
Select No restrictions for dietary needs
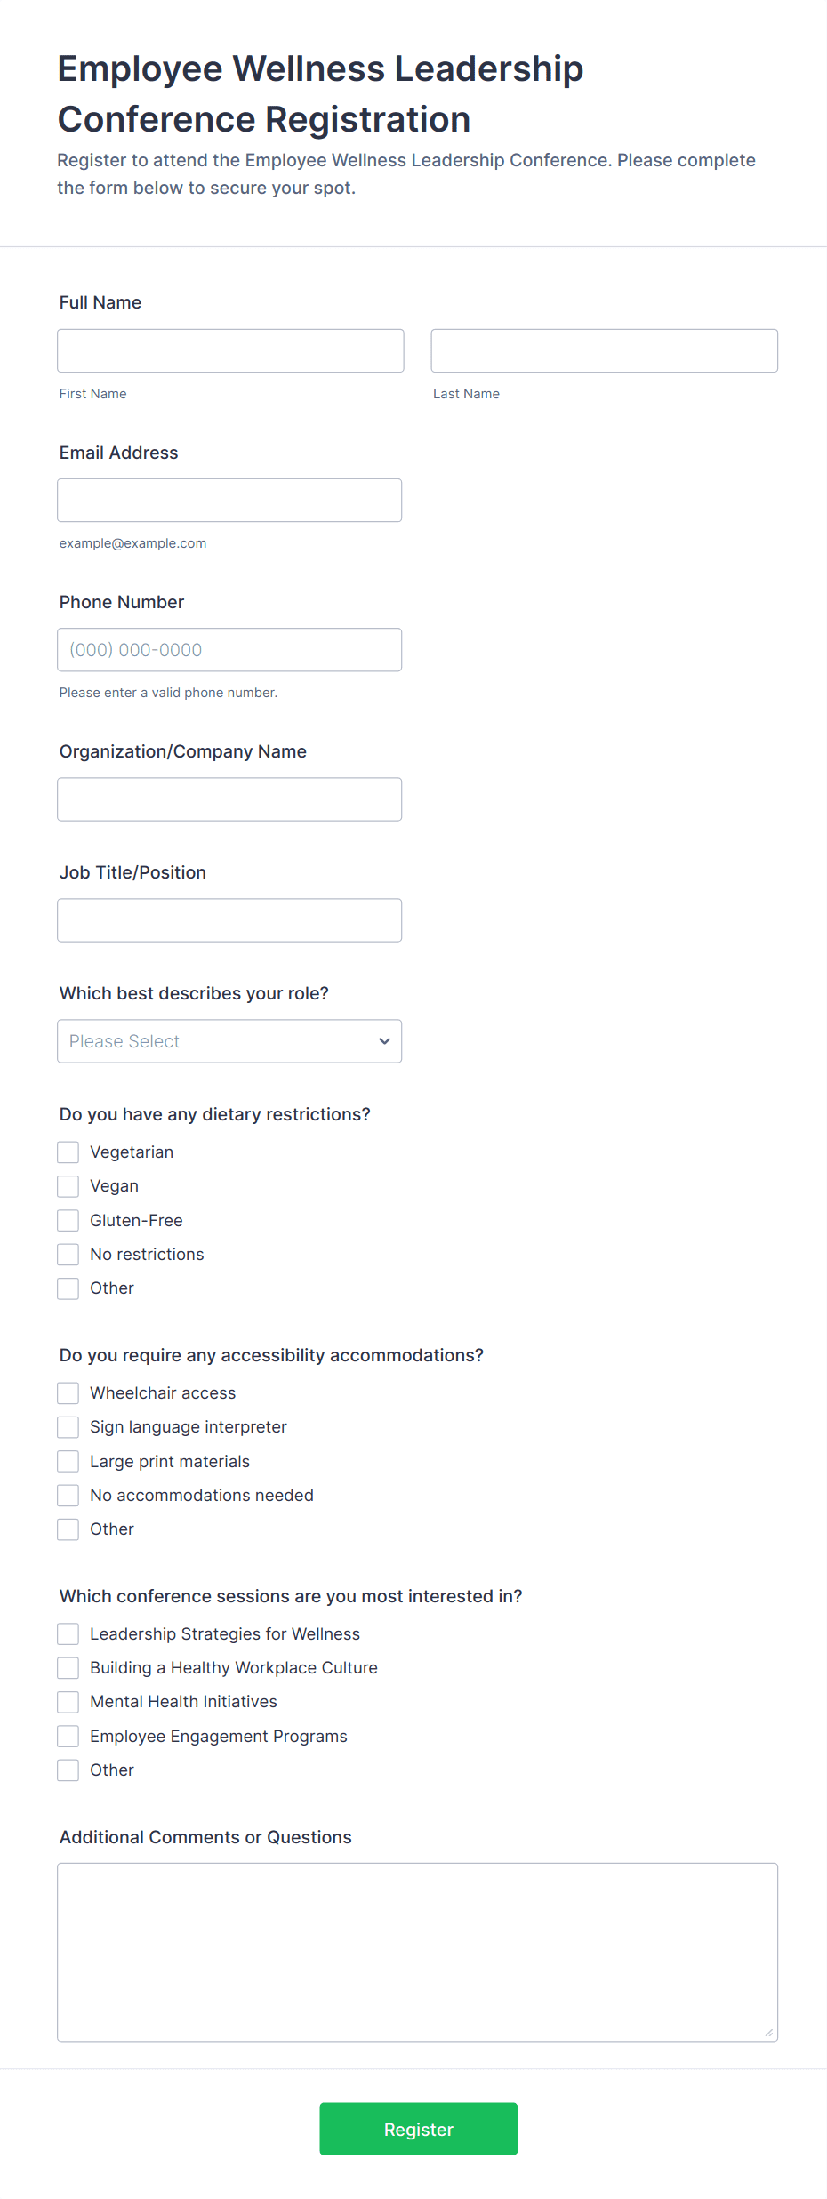point(68,1254)
